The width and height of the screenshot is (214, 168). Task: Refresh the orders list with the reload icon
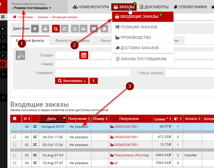[64, 29]
